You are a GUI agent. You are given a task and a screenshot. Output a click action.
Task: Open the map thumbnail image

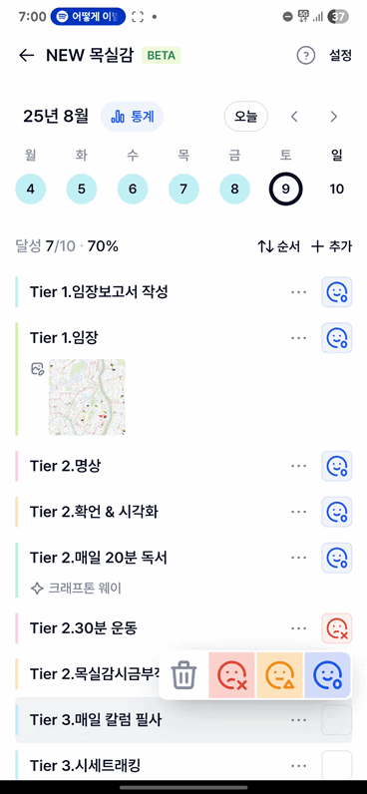coord(87,397)
